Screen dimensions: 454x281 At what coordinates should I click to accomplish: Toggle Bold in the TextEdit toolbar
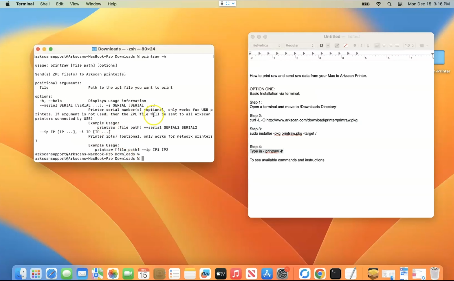(355, 45)
